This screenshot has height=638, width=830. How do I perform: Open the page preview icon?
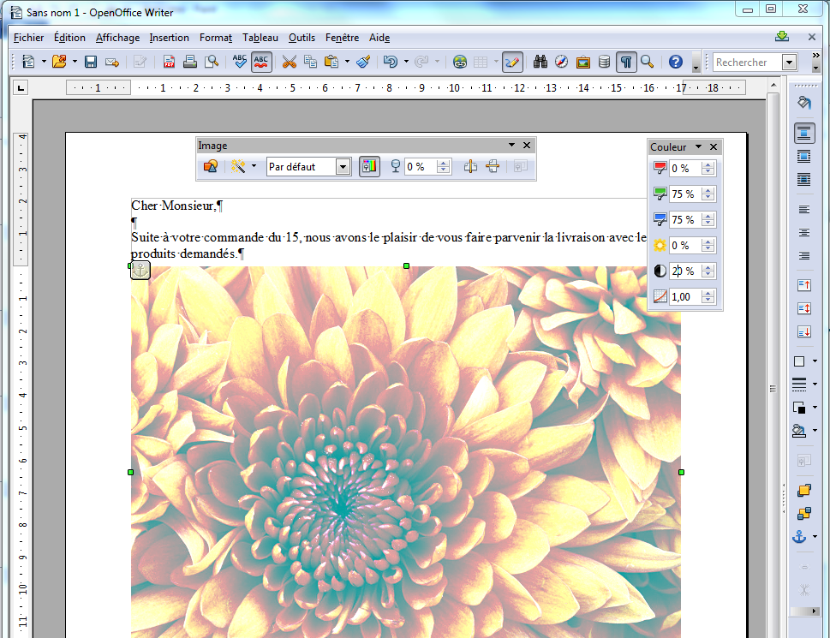pos(212,62)
